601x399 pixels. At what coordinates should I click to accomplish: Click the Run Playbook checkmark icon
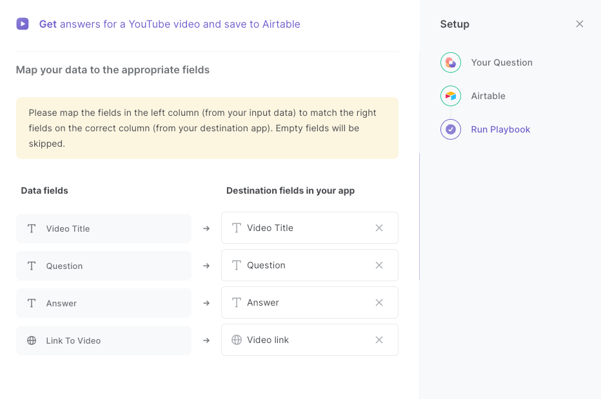coord(450,129)
